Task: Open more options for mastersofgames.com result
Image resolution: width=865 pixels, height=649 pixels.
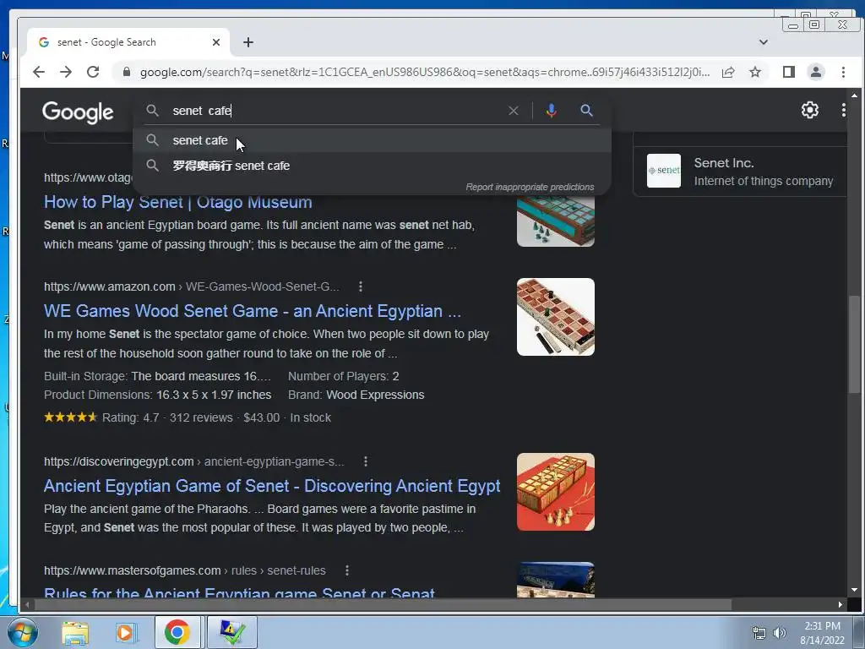Action: (x=346, y=570)
